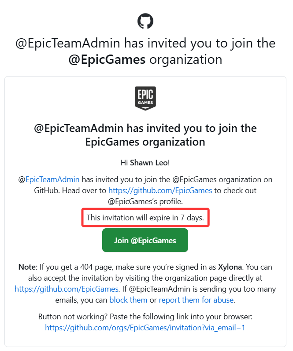Click the GitHub Octocat logo at top
The image size is (293, 351).
tap(145, 21)
